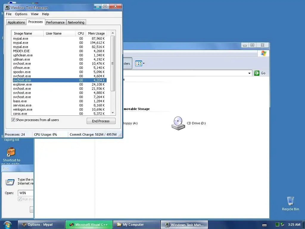Click the Run dialog program icon
Viewport: 305px width, 229px height.
[10, 182]
